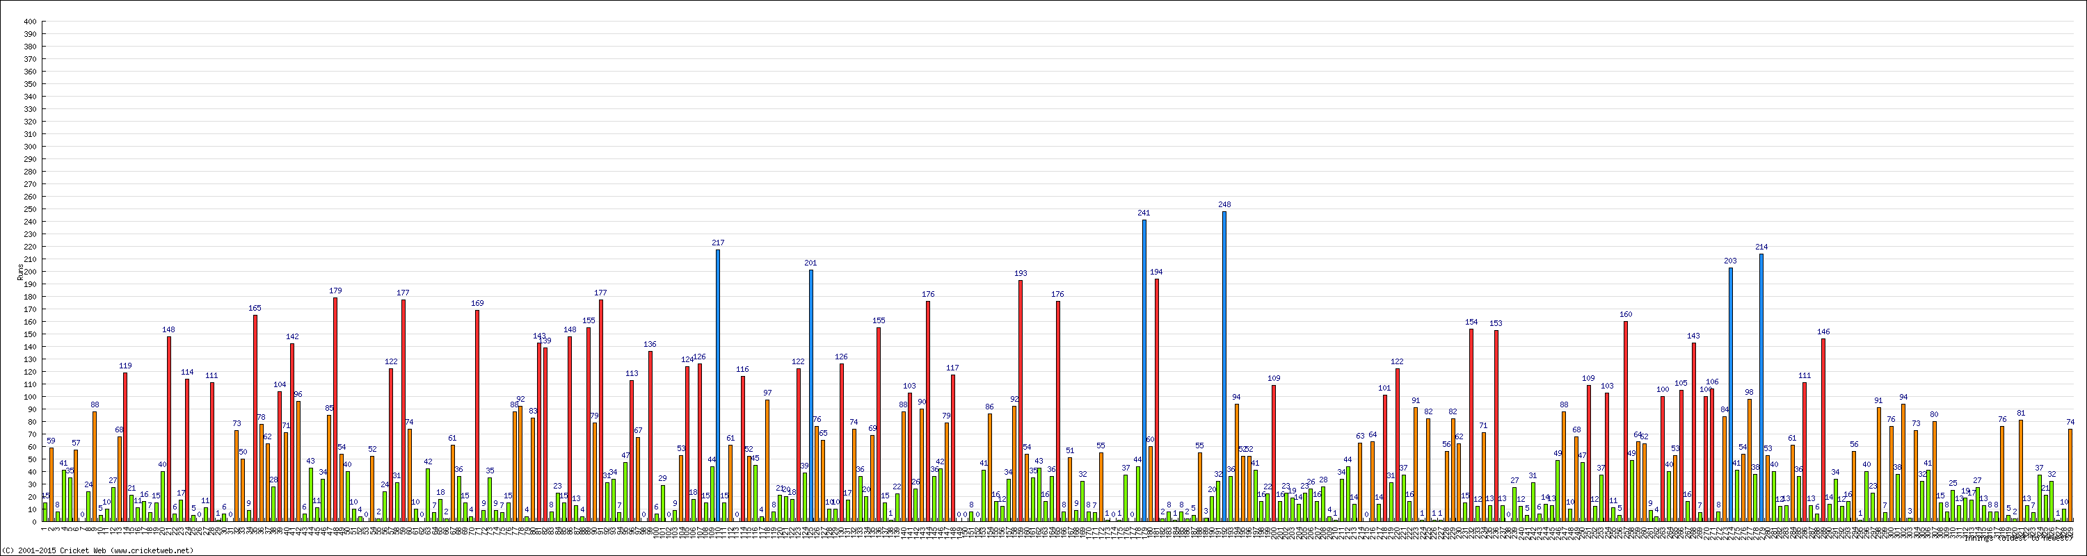Click the red bar labeled 114

coord(187,451)
